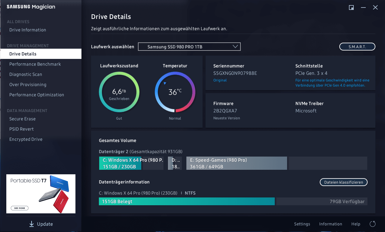Click the S.M.A.R.T. button
The height and width of the screenshot is (232, 385).
point(357,47)
